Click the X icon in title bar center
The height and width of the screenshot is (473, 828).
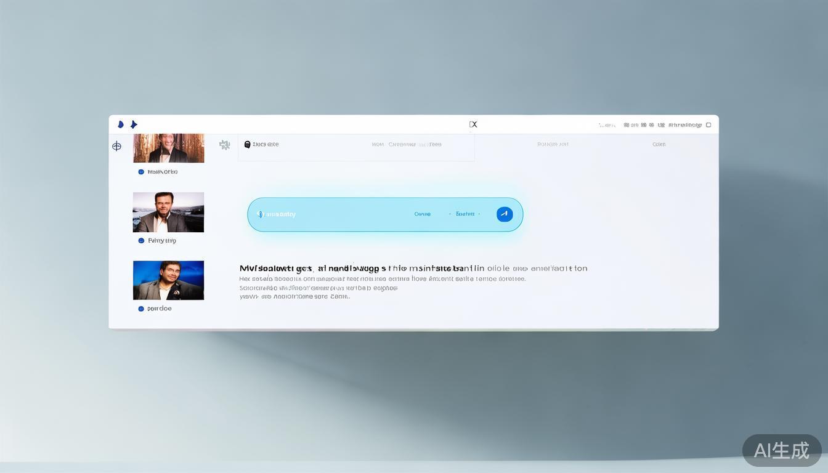click(473, 124)
